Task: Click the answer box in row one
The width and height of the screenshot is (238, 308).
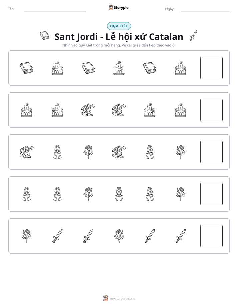Action: tap(211, 68)
